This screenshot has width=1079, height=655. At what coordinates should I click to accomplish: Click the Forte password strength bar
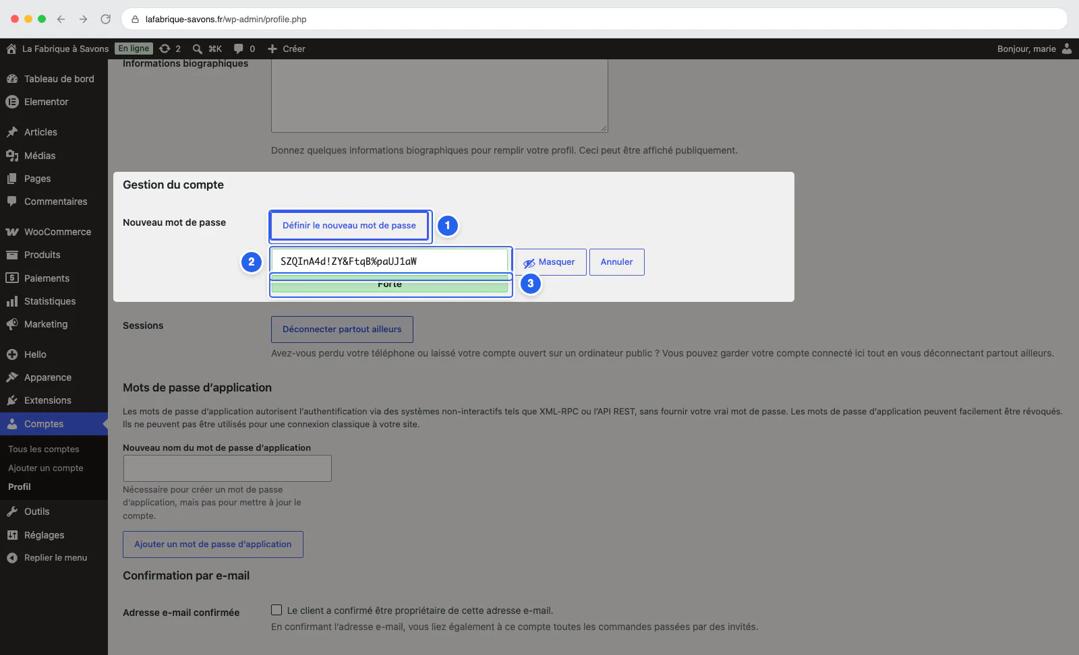click(x=390, y=285)
